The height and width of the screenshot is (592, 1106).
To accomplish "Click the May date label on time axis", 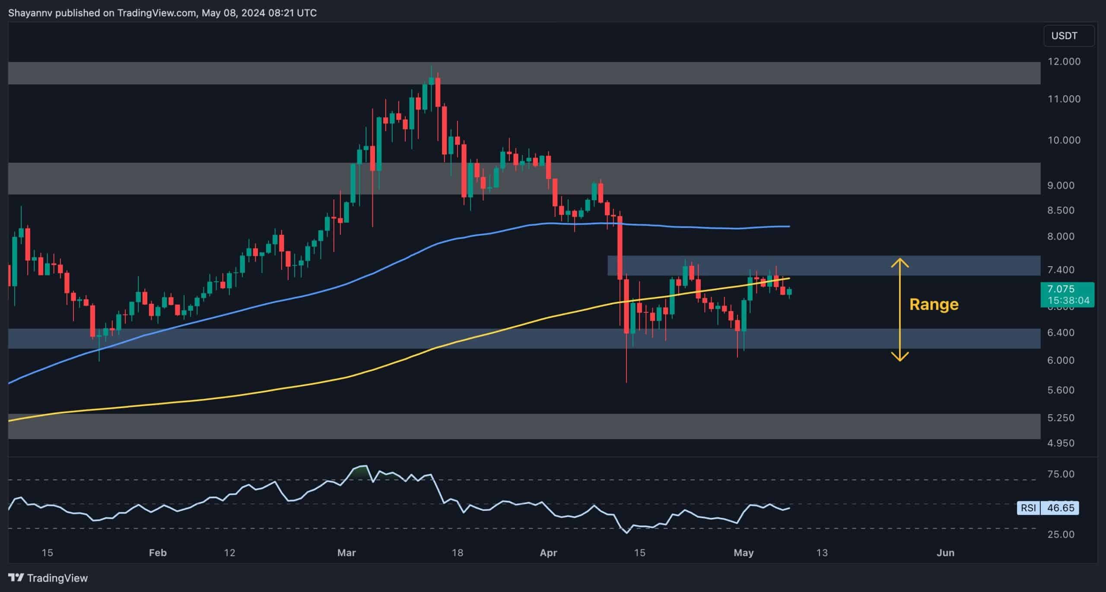I will coord(744,553).
